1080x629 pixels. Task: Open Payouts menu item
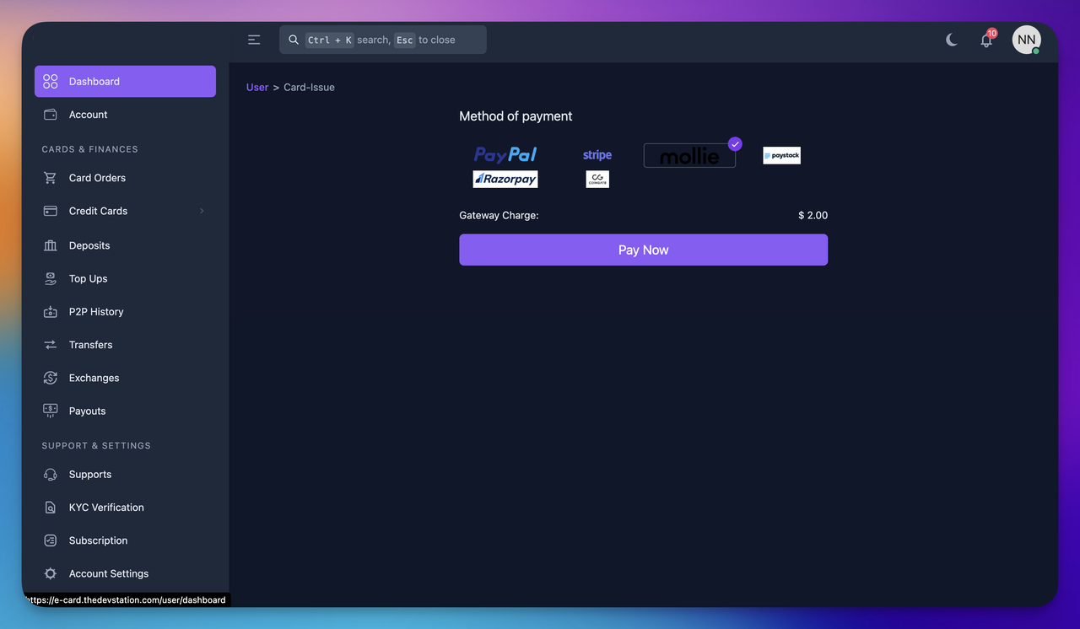click(125, 411)
